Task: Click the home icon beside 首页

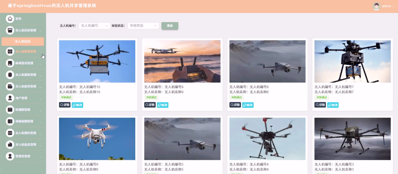Action: pos(10,19)
